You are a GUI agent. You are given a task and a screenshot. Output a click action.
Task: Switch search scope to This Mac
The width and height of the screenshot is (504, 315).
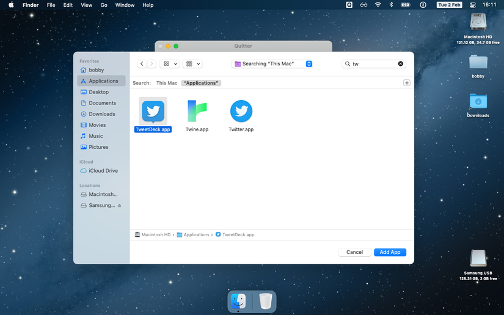167,83
